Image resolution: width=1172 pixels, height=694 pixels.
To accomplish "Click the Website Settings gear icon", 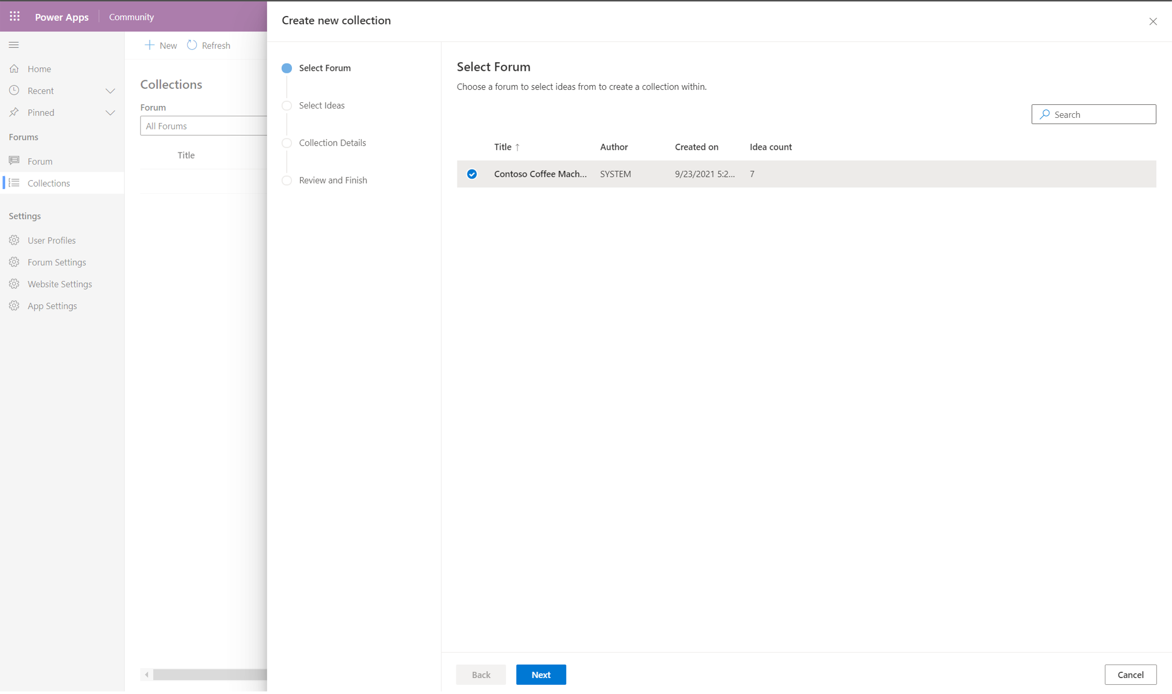I will coord(15,283).
